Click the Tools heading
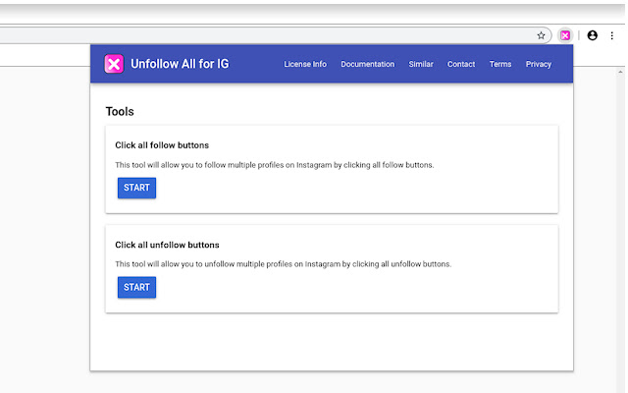 click(120, 111)
